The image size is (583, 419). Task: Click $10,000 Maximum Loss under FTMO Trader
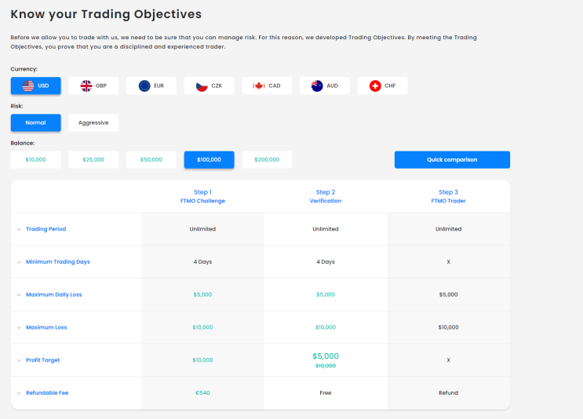coord(448,327)
